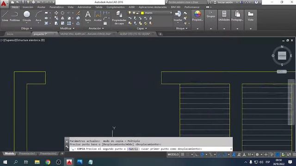Switch to the Anotar ribbon tab
296x166 pixels.
tap(41, 7)
